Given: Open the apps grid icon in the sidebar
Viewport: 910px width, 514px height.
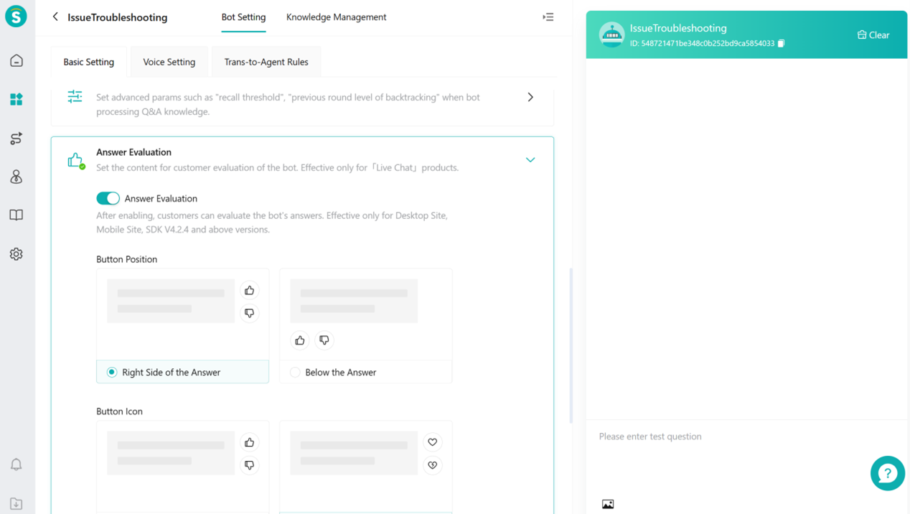Looking at the screenshot, I should coord(16,99).
